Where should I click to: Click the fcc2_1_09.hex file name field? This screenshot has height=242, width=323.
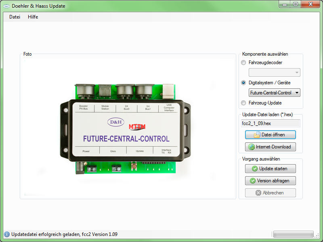[271, 123]
